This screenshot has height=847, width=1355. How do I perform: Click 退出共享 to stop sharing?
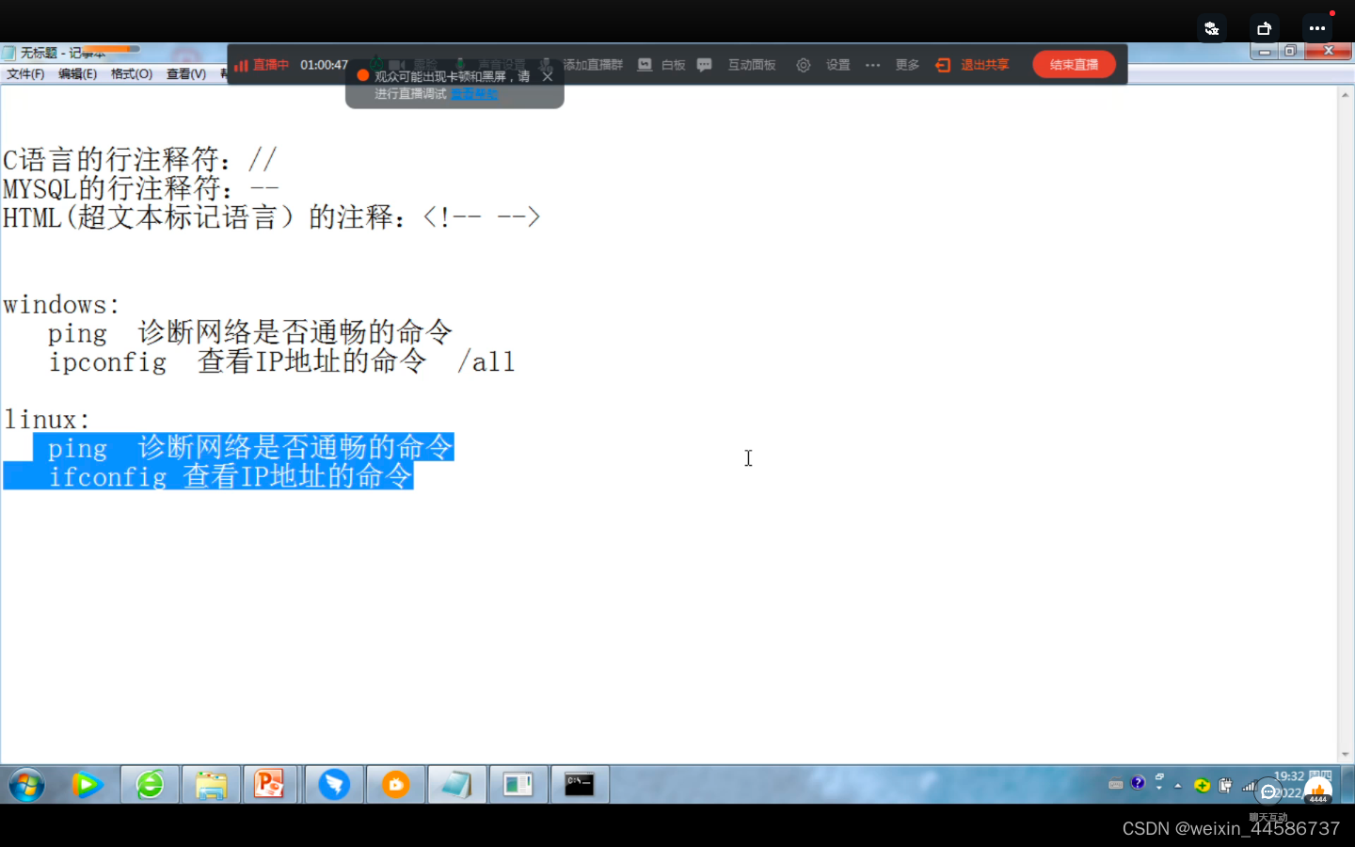click(x=984, y=65)
